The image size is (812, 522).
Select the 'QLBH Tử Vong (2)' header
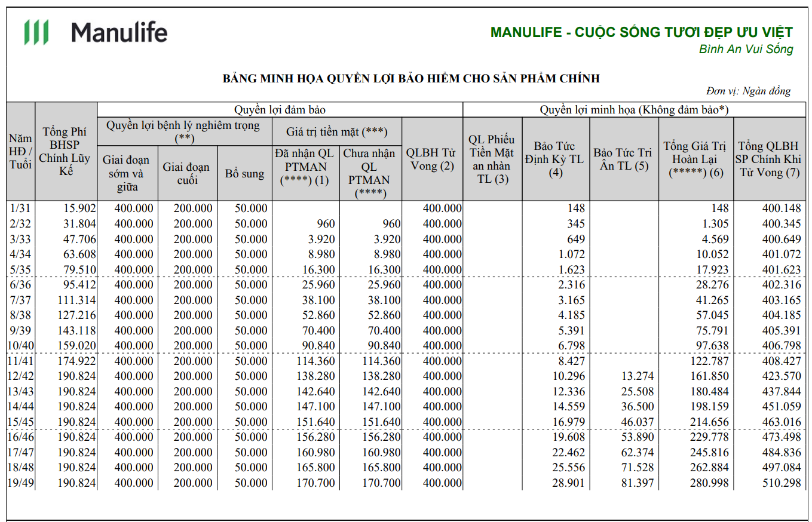click(x=432, y=159)
